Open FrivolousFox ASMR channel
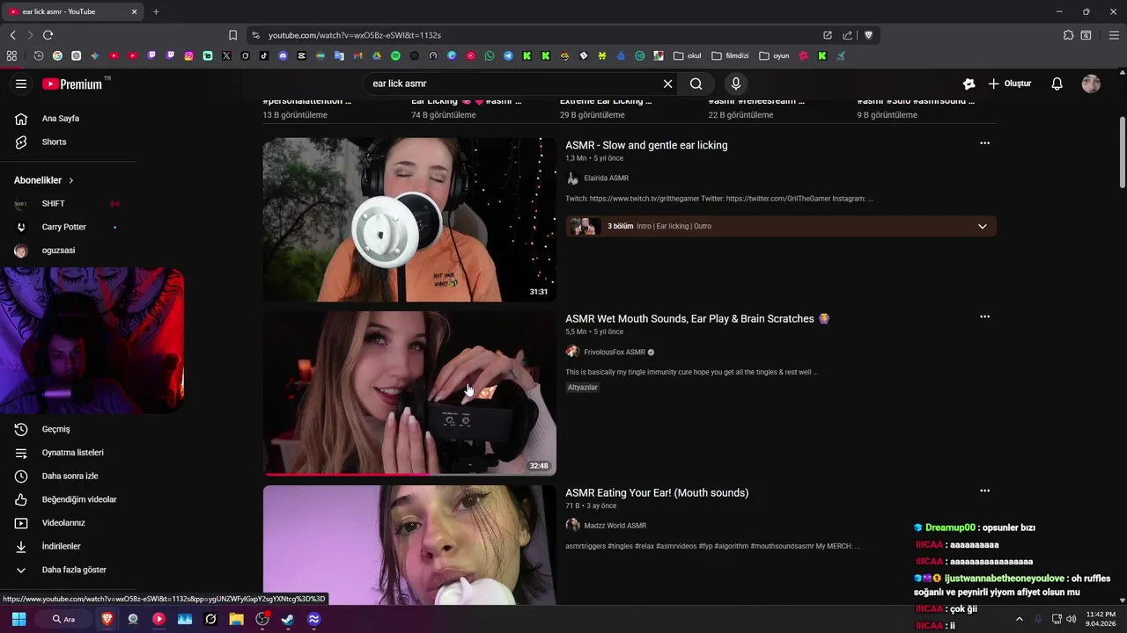 pos(615,352)
